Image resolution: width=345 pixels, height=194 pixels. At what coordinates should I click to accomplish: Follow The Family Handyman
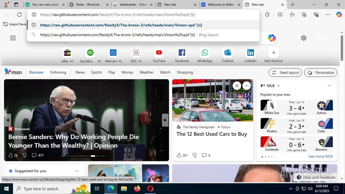[x=224, y=127]
